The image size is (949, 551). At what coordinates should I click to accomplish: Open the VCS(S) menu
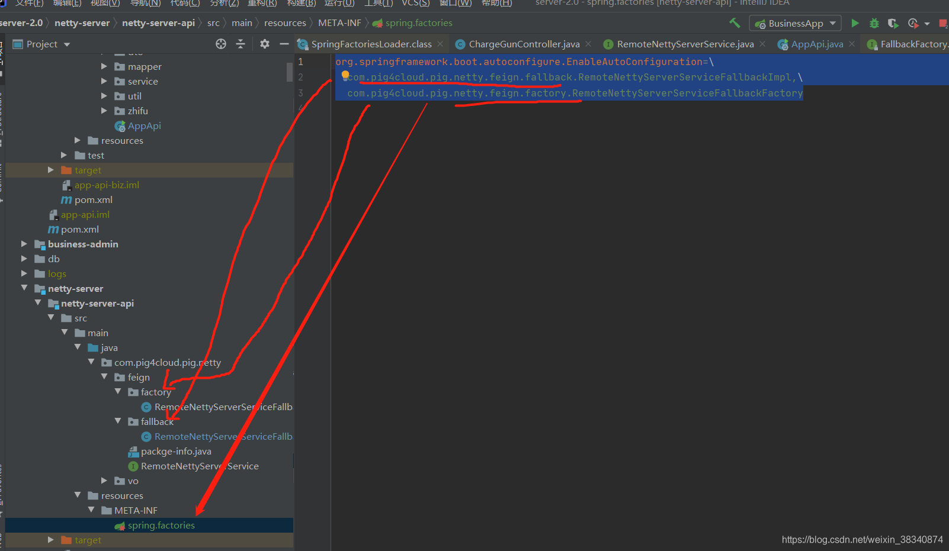[x=415, y=4]
